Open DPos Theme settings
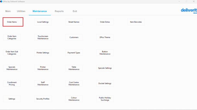Viewport: 197px width, 110px height. 105,37
